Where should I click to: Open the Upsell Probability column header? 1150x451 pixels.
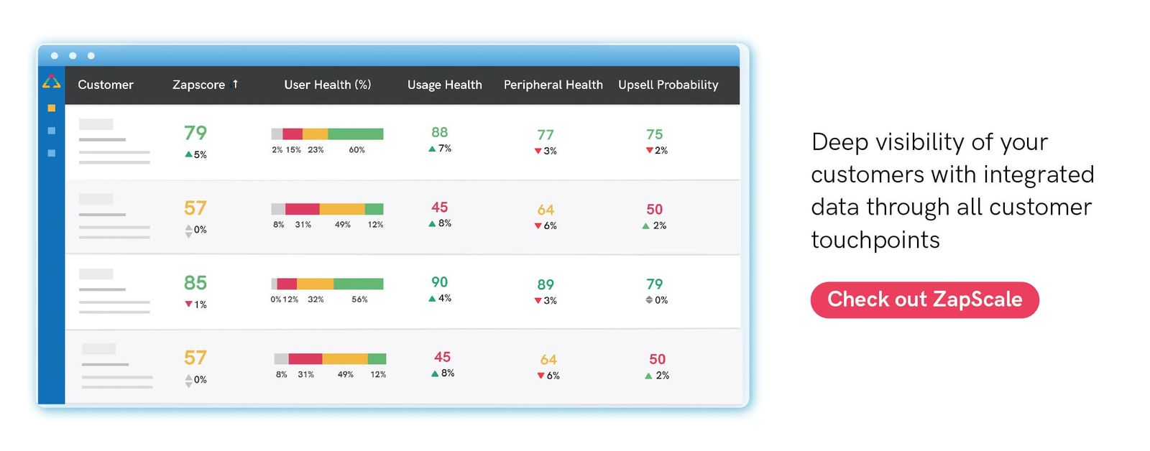[668, 85]
